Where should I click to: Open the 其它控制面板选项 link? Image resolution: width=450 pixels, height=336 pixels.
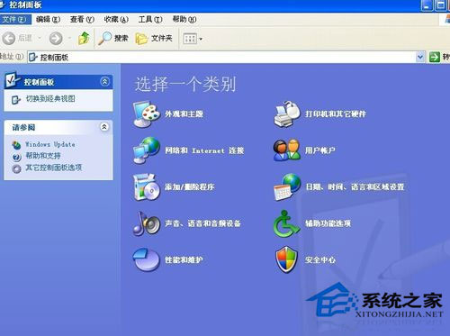[54, 168]
